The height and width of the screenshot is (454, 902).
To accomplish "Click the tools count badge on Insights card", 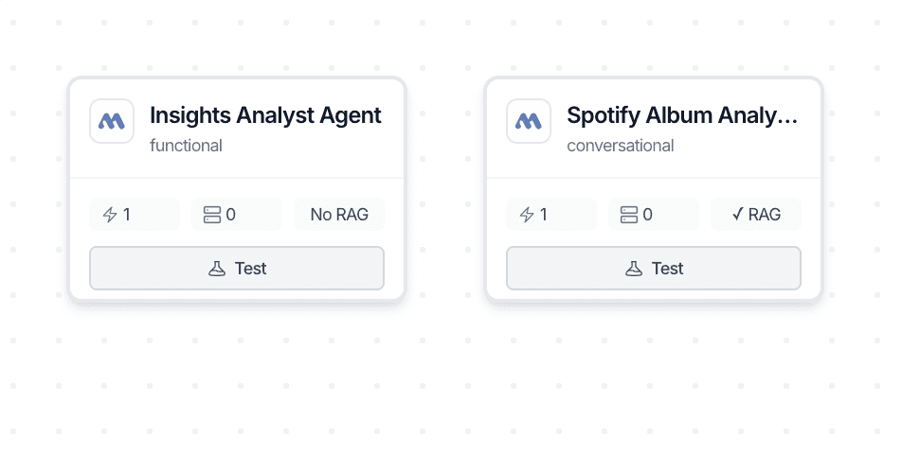I will [x=134, y=215].
